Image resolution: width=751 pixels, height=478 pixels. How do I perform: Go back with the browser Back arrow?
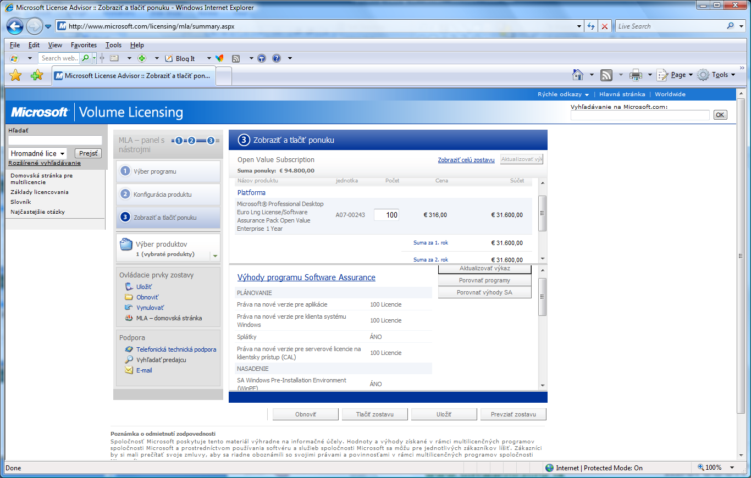click(x=15, y=26)
